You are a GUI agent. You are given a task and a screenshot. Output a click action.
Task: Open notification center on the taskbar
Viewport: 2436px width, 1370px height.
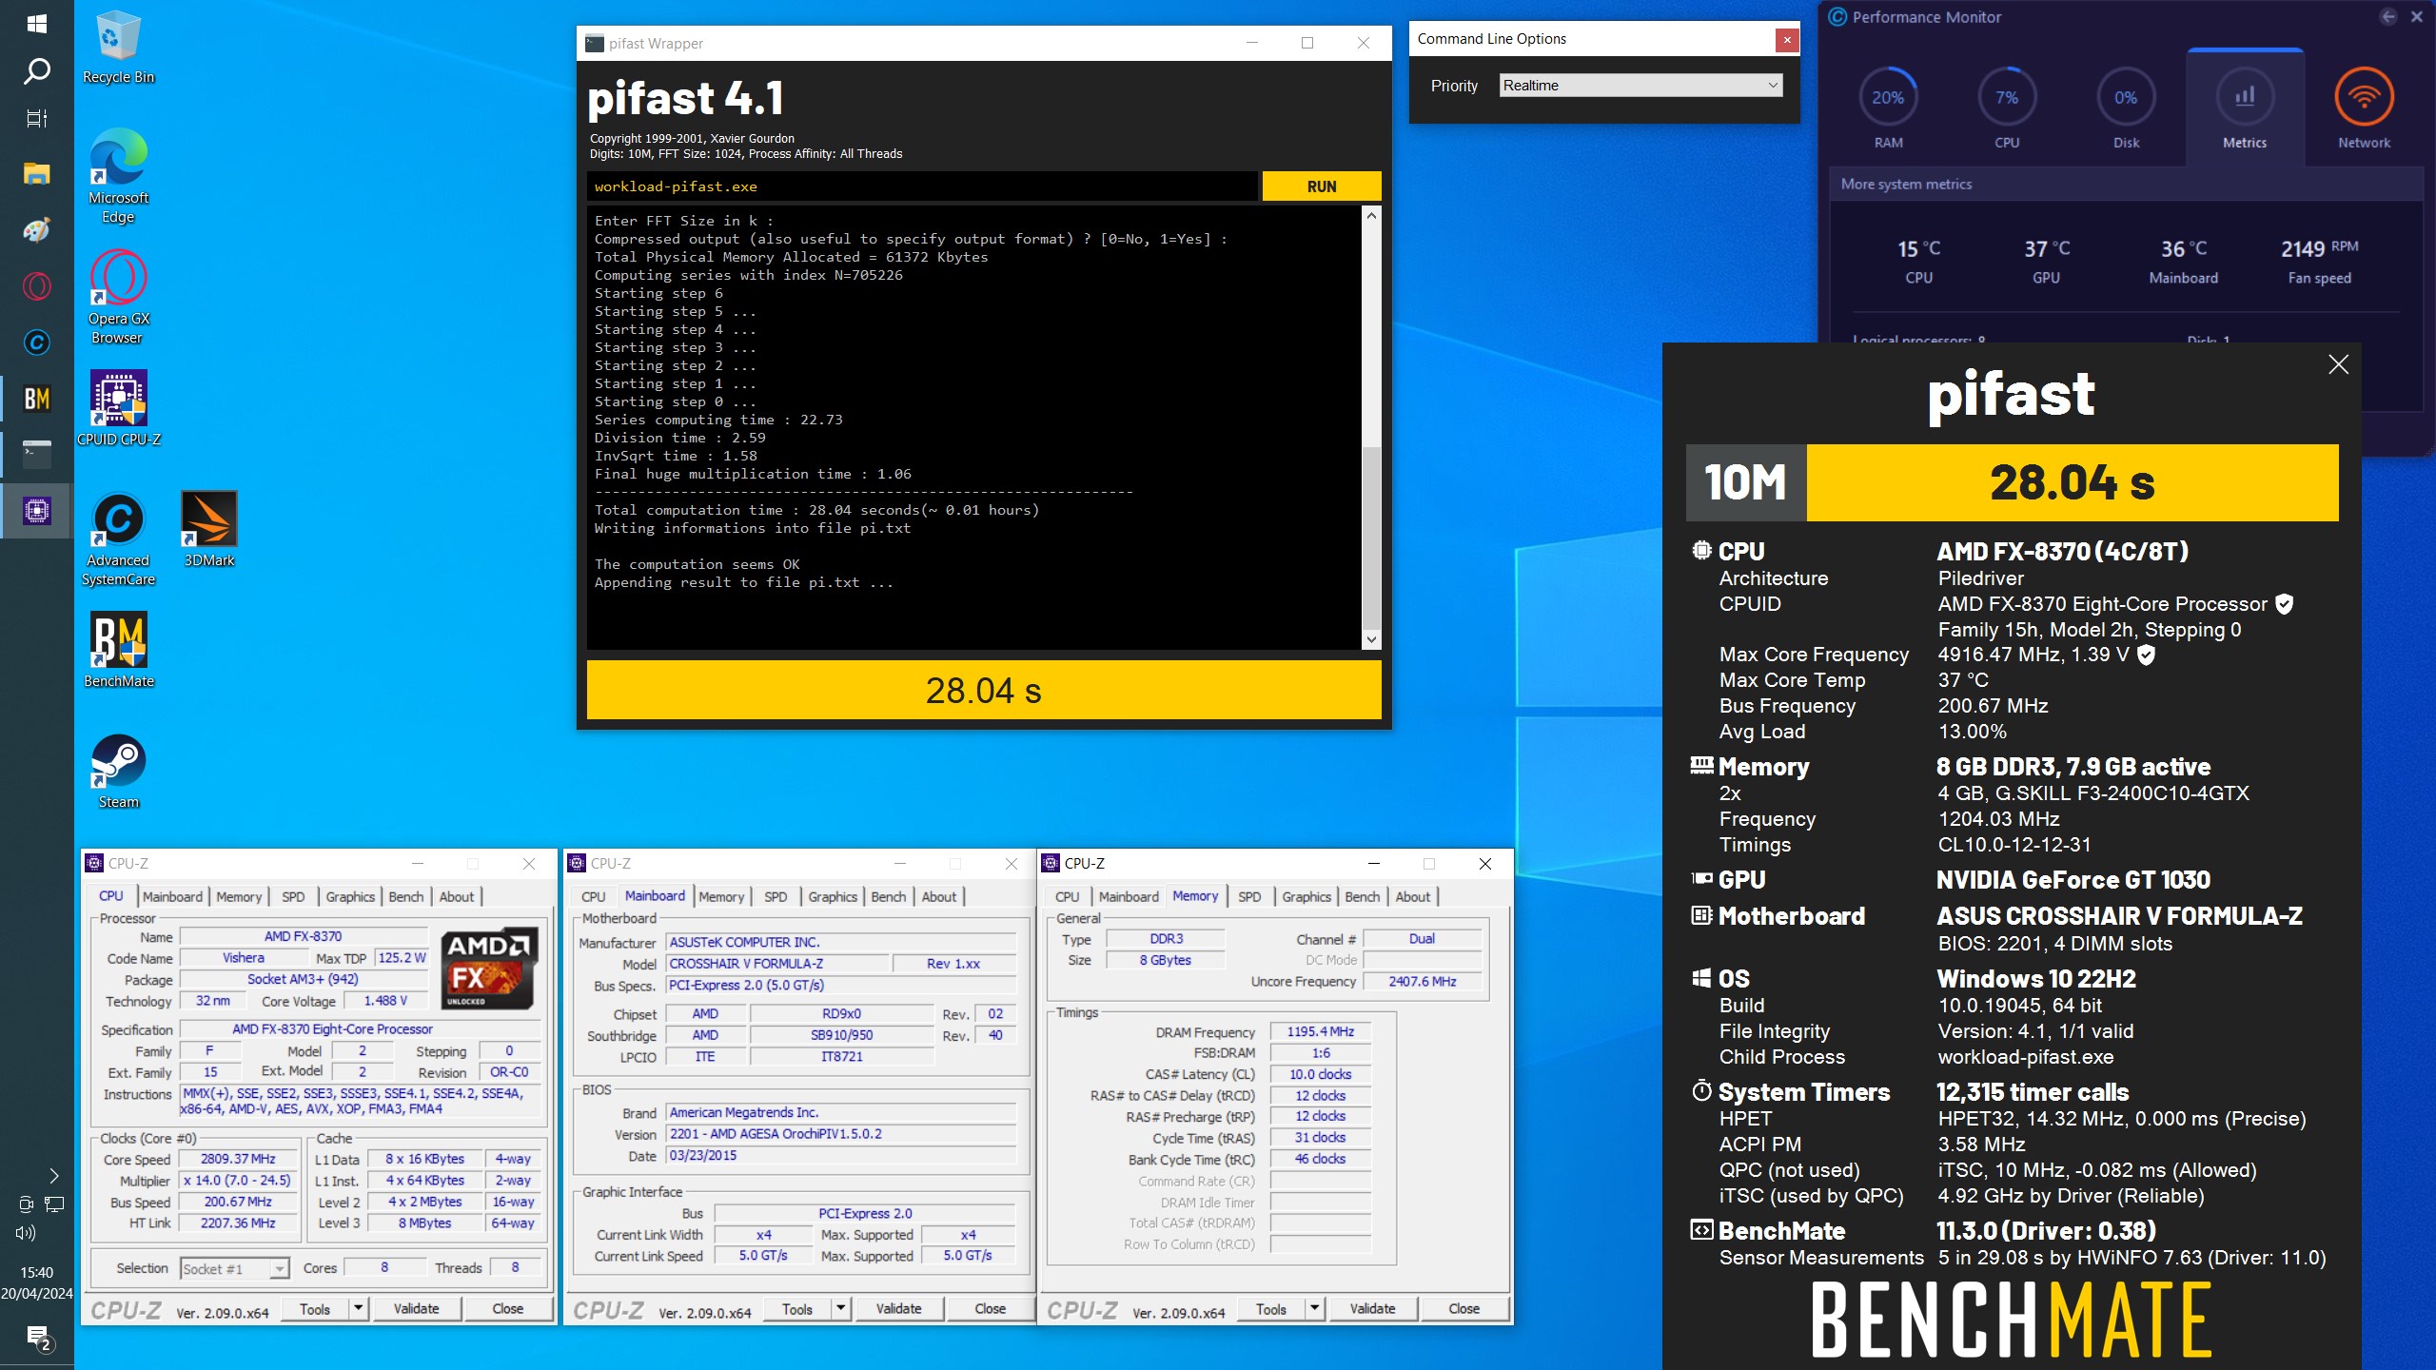tap(38, 1338)
